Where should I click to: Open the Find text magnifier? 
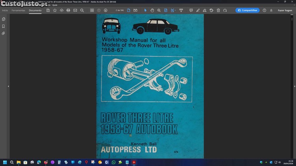tap(82, 10)
